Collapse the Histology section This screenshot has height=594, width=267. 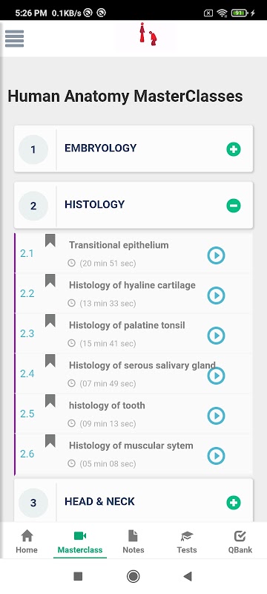point(234,206)
